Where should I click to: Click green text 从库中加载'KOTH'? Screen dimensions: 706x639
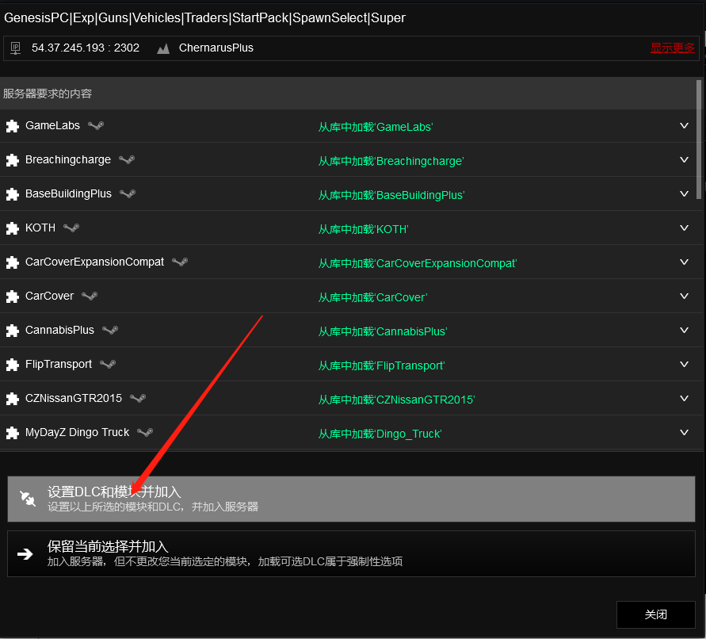pyautogui.click(x=364, y=229)
